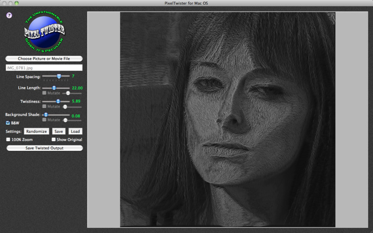Click the green macOS zoom window button
The height and width of the screenshot is (233, 373).
click(x=16, y=3)
